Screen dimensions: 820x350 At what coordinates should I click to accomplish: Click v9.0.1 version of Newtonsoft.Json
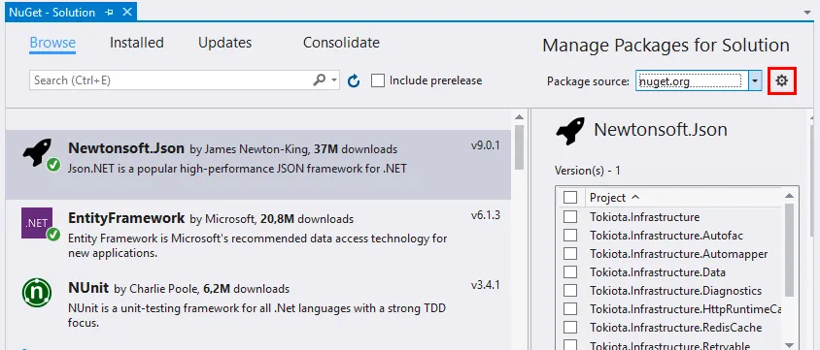(x=485, y=145)
